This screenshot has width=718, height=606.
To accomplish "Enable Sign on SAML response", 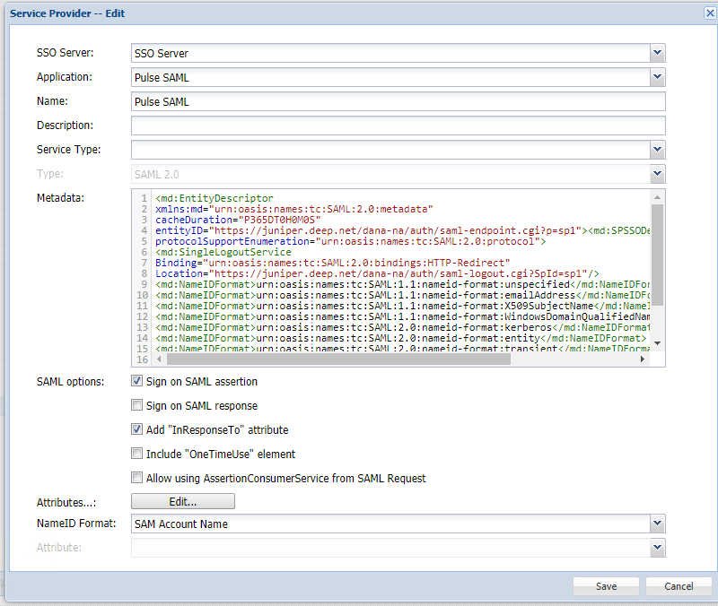I will tap(137, 405).
